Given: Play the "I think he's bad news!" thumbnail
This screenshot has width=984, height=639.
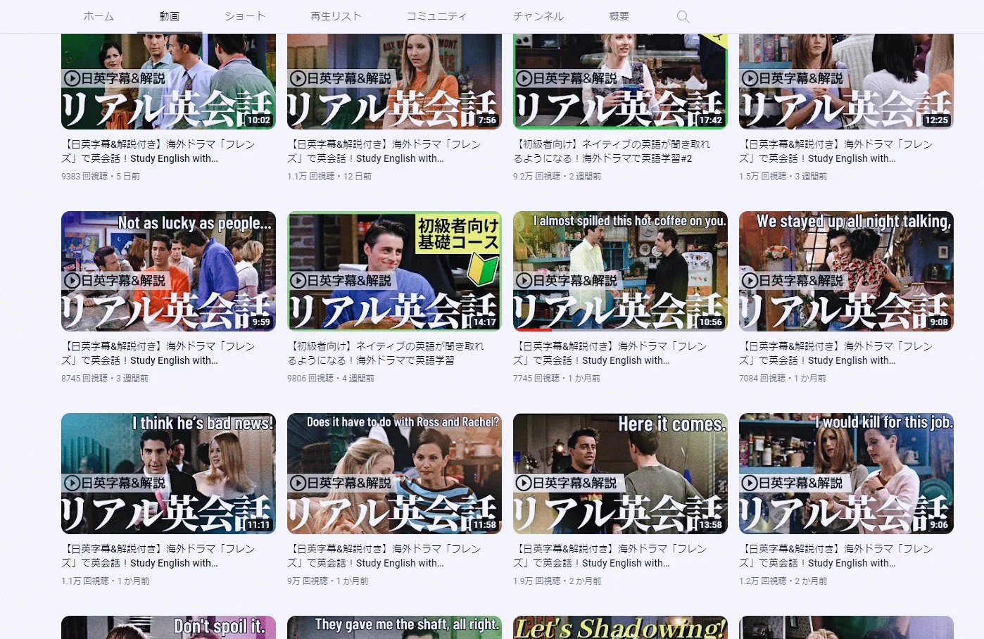Looking at the screenshot, I should tap(168, 474).
